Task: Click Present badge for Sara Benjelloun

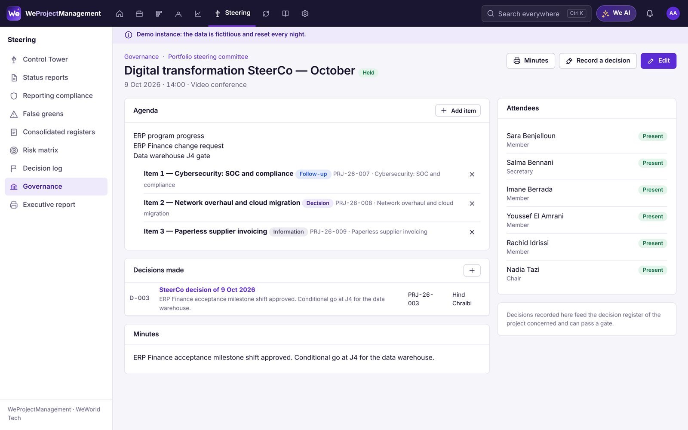Action: 653,136
